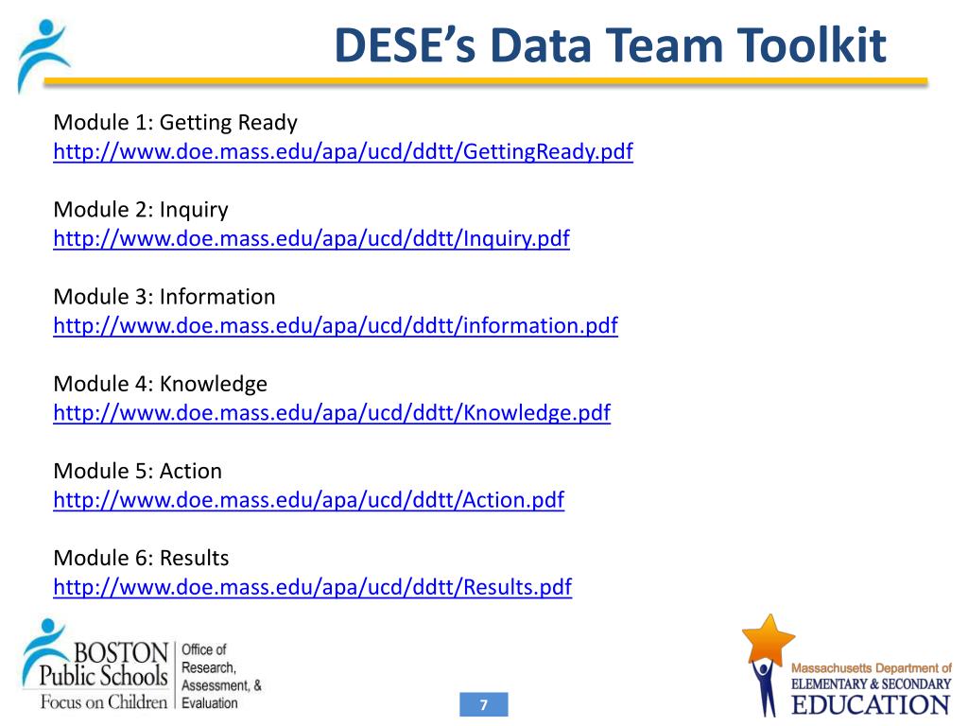This screenshot has height=726, width=968.
Task: Click the 'Module 3: Information' text
Action: (x=164, y=297)
